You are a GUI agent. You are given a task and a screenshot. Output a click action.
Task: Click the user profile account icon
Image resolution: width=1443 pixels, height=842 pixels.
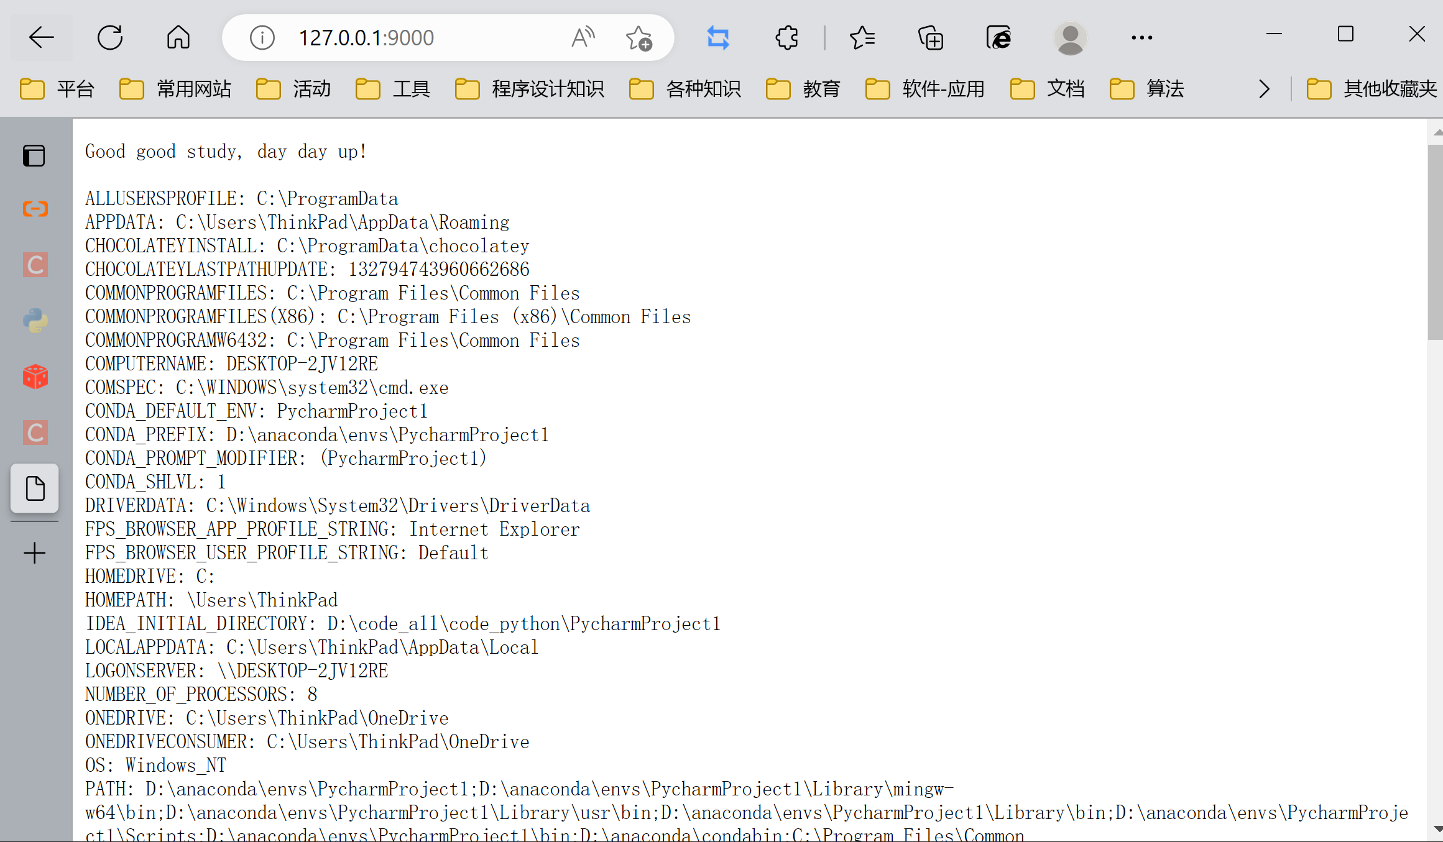click(x=1068, y=37)
